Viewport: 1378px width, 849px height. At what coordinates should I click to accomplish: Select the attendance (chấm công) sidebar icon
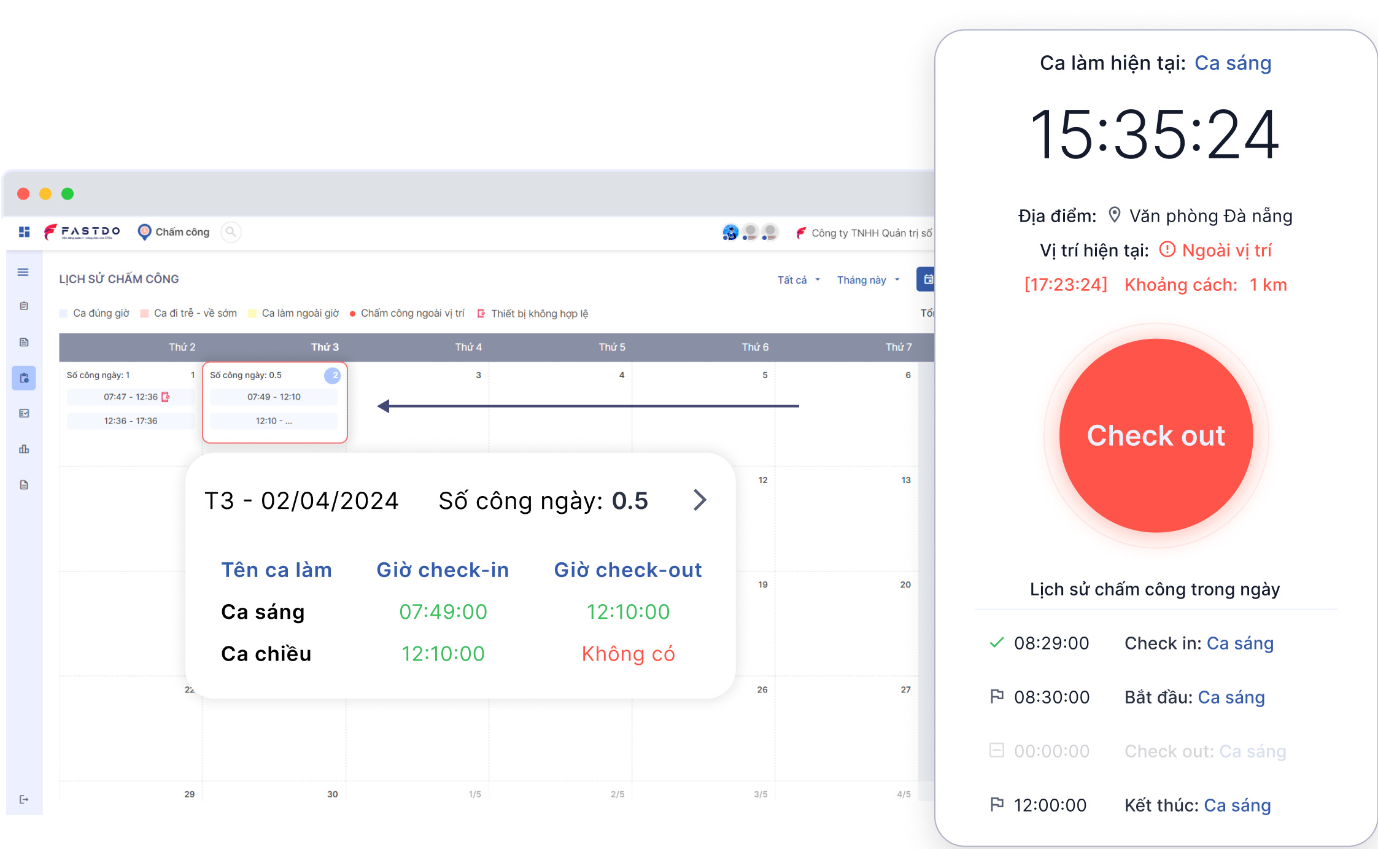pyautogui.click(x=23, y=378)
